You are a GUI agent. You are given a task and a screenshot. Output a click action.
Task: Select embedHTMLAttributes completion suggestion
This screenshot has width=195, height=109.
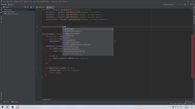(88, 31)
